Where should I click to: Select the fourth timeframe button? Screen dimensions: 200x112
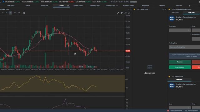tap(15, 13)
